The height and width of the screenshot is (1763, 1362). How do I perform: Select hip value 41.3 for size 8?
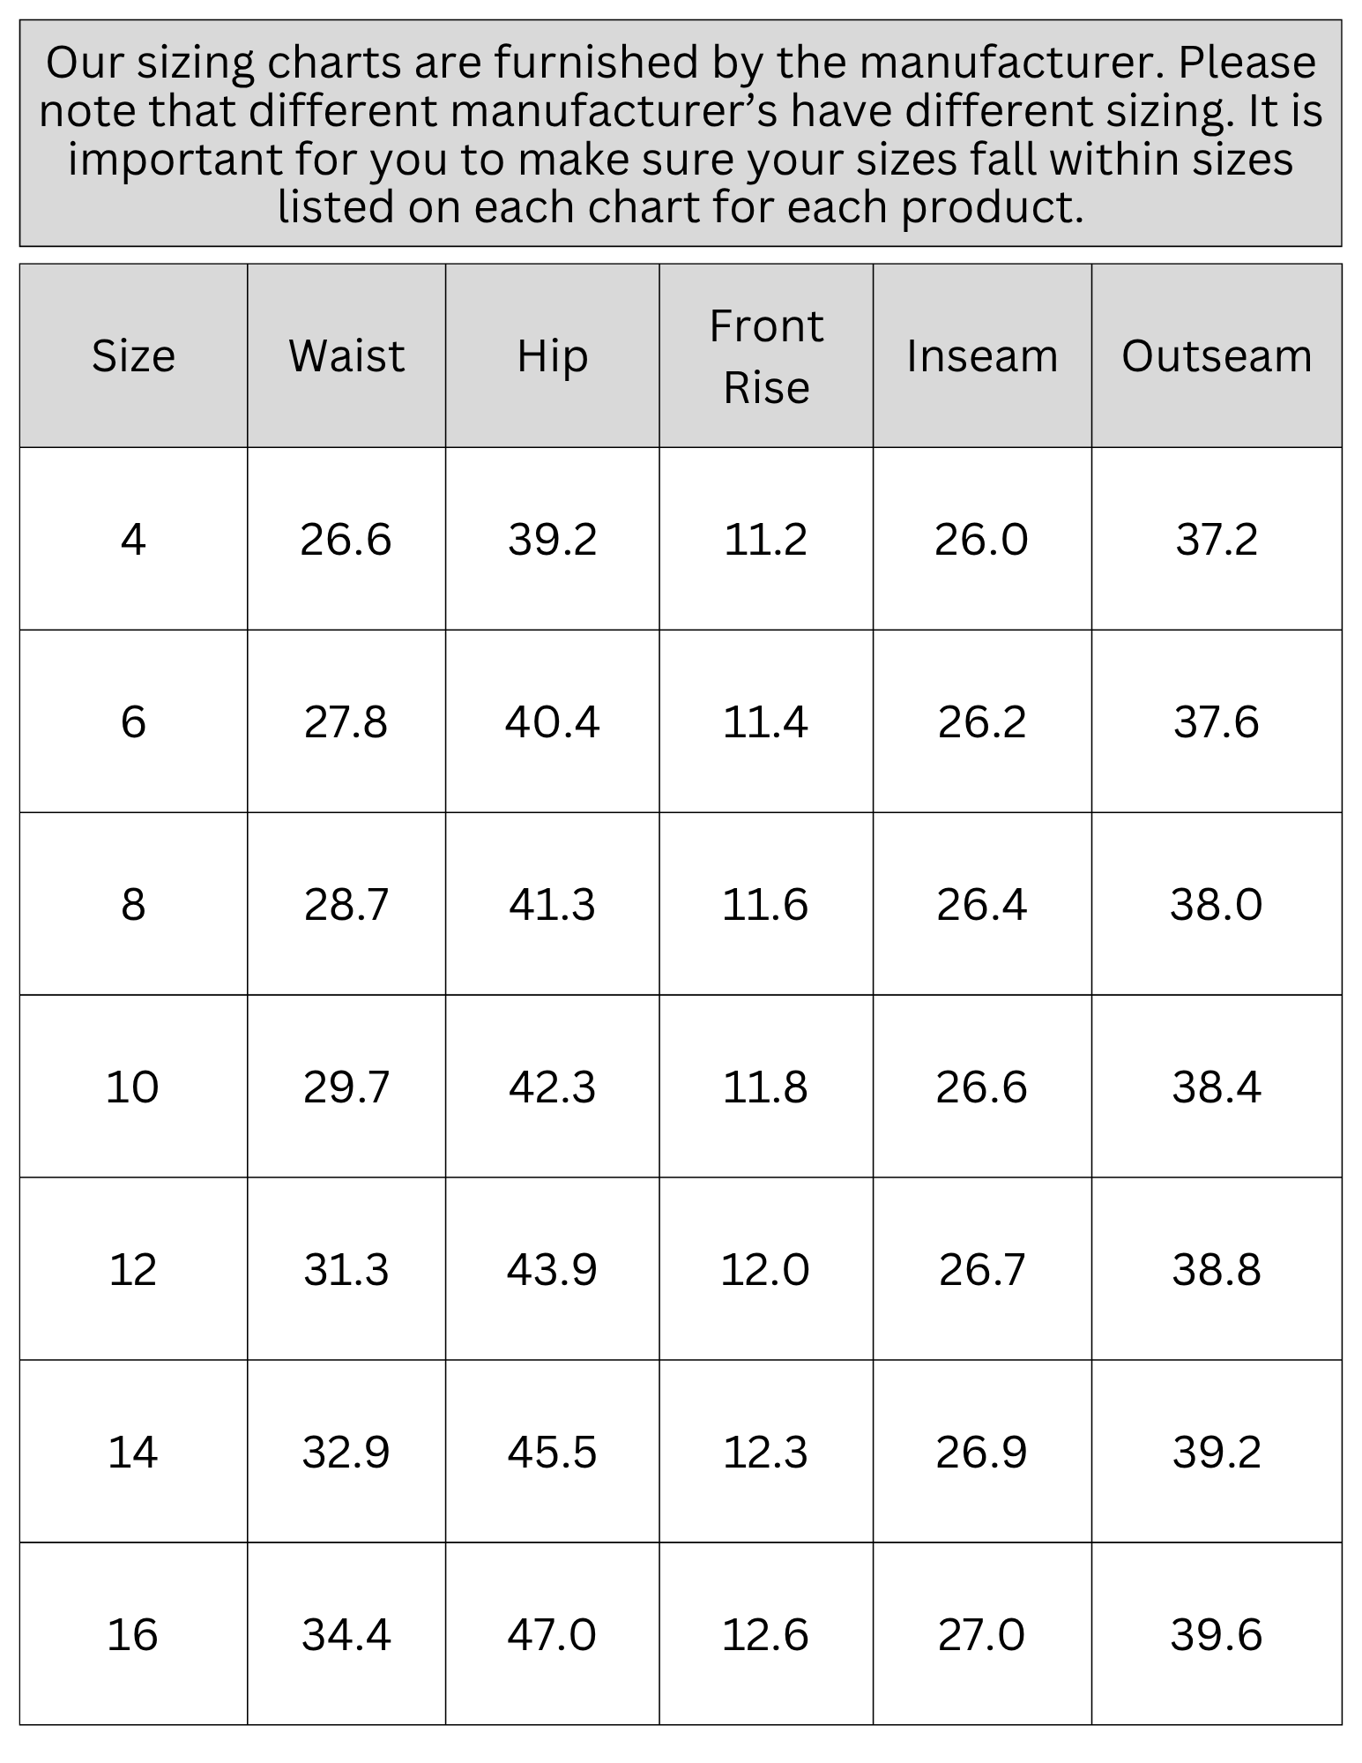click(x=552, y=904)
